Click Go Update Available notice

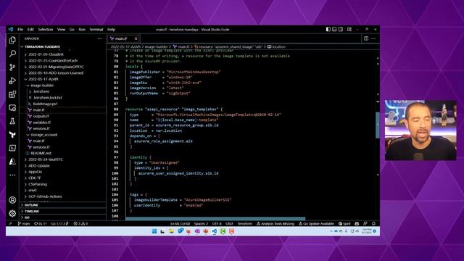tap(316, 224)
